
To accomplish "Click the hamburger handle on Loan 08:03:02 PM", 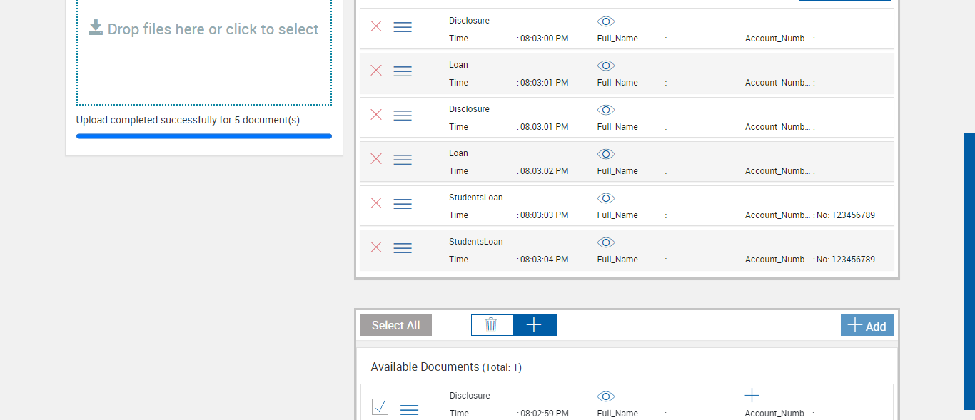I will (x=403, y=160).
